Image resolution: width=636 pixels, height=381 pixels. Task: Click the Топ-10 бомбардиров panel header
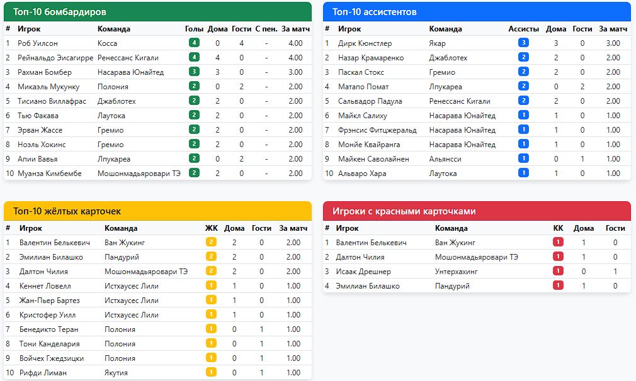pos(157,12)
